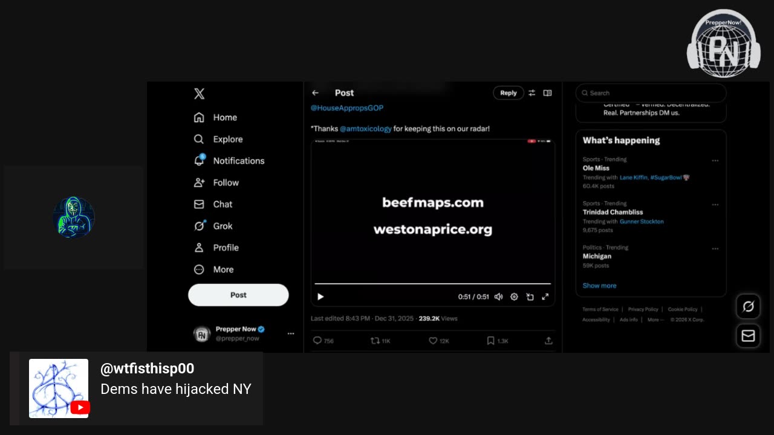Open the floating Grok button
The width and height of the screenshot is (774, 435).
click(748, 307)
